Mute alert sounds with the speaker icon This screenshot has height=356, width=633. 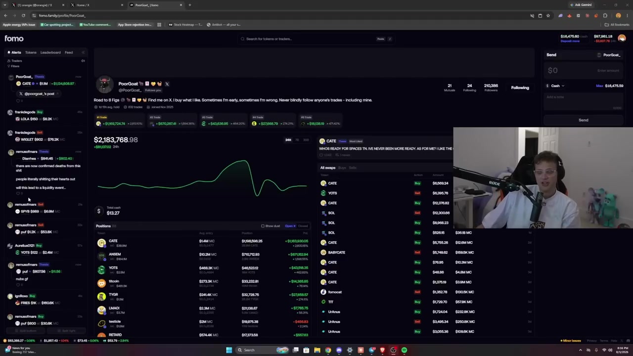click(83, 61)
